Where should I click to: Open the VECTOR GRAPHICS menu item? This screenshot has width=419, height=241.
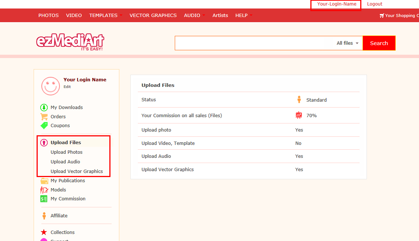click(153, 16)
